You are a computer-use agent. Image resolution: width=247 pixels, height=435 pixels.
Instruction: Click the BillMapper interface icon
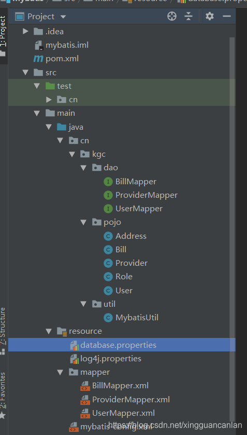108,182
